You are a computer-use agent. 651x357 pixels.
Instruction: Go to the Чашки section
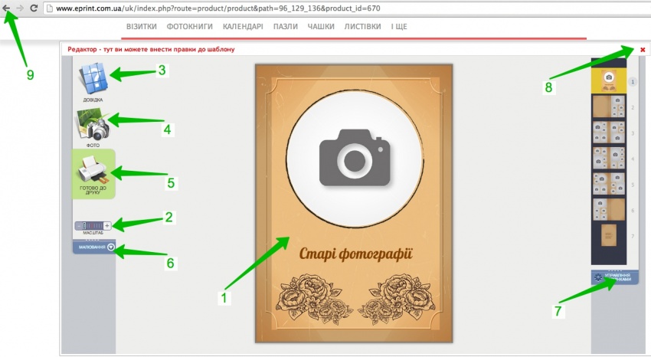(320, 26)
